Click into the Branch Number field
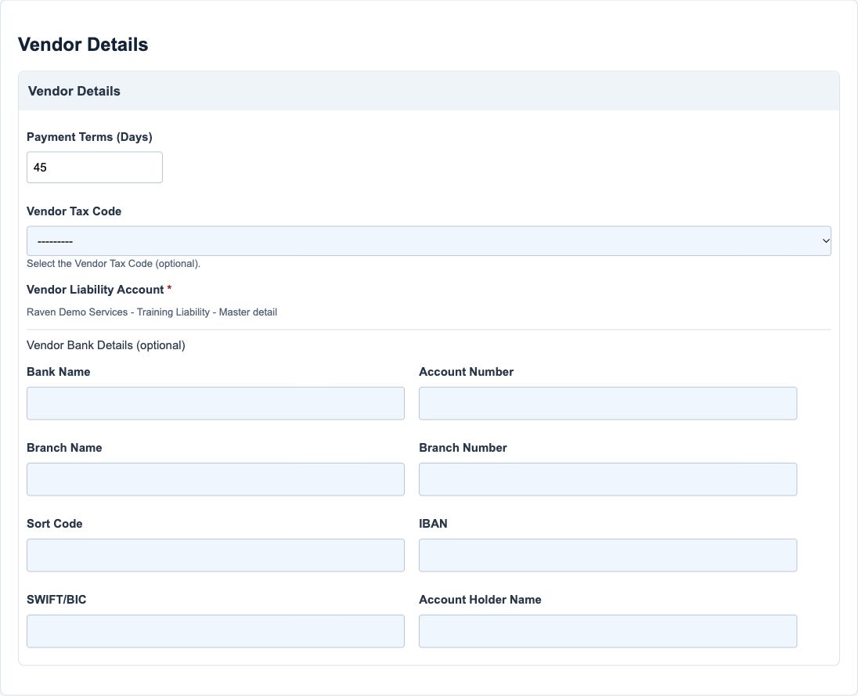 tap(608, 479)
